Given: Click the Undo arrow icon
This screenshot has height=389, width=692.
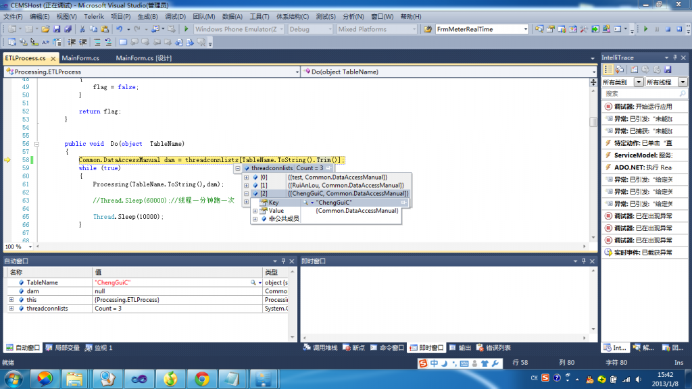Looking at the screenshot, I should [x=119, y=29].
